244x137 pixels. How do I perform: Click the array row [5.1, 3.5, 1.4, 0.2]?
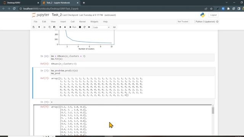(74, 107)
